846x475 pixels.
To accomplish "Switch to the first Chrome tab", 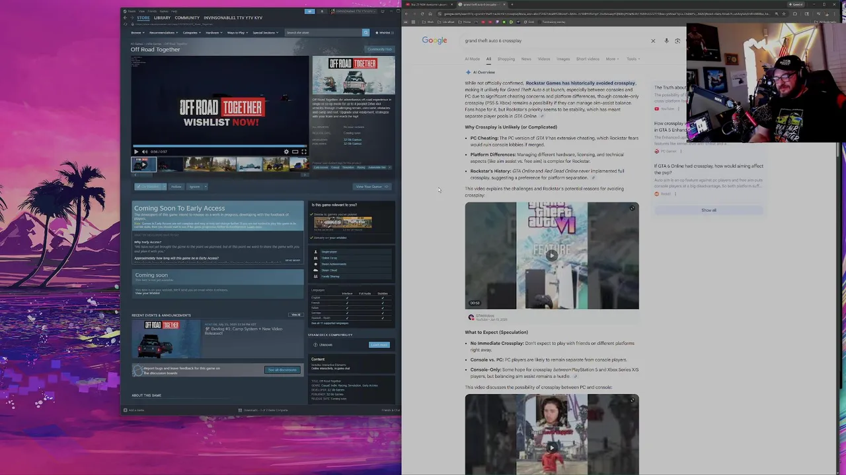I will [428, 5].
